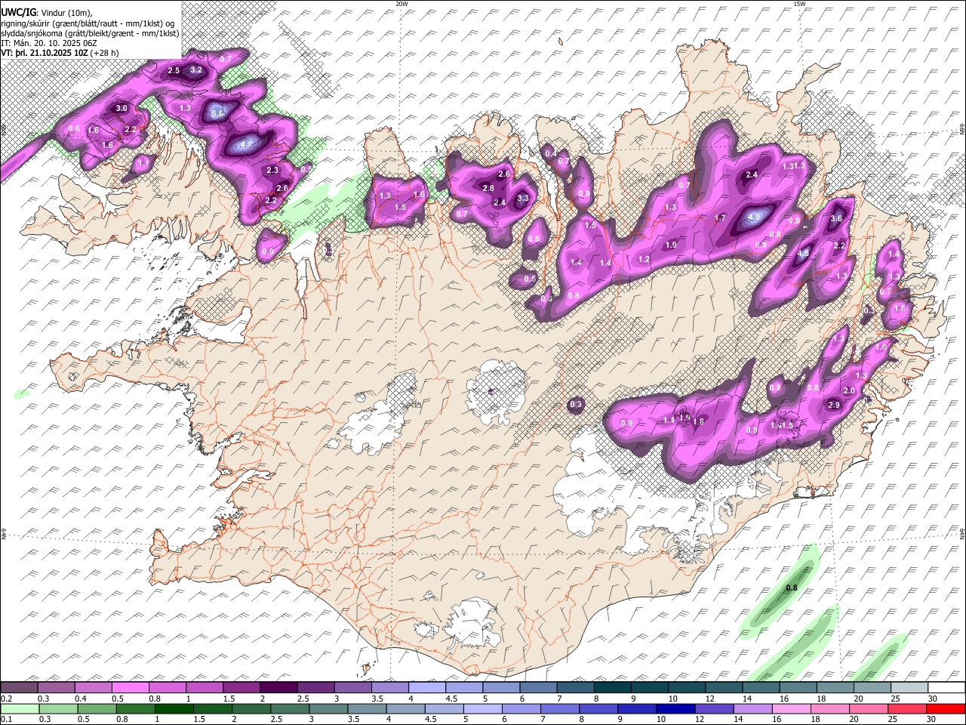The width and height of the screenshot is (966, 725).
Task: Click the 3.6 precipitation value in the east
Action: [836, 219]
